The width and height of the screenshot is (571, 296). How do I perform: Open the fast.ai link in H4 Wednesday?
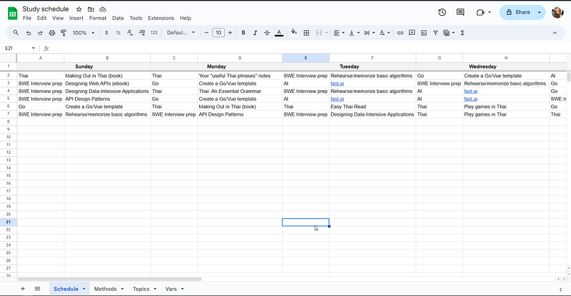click(471, 91)
